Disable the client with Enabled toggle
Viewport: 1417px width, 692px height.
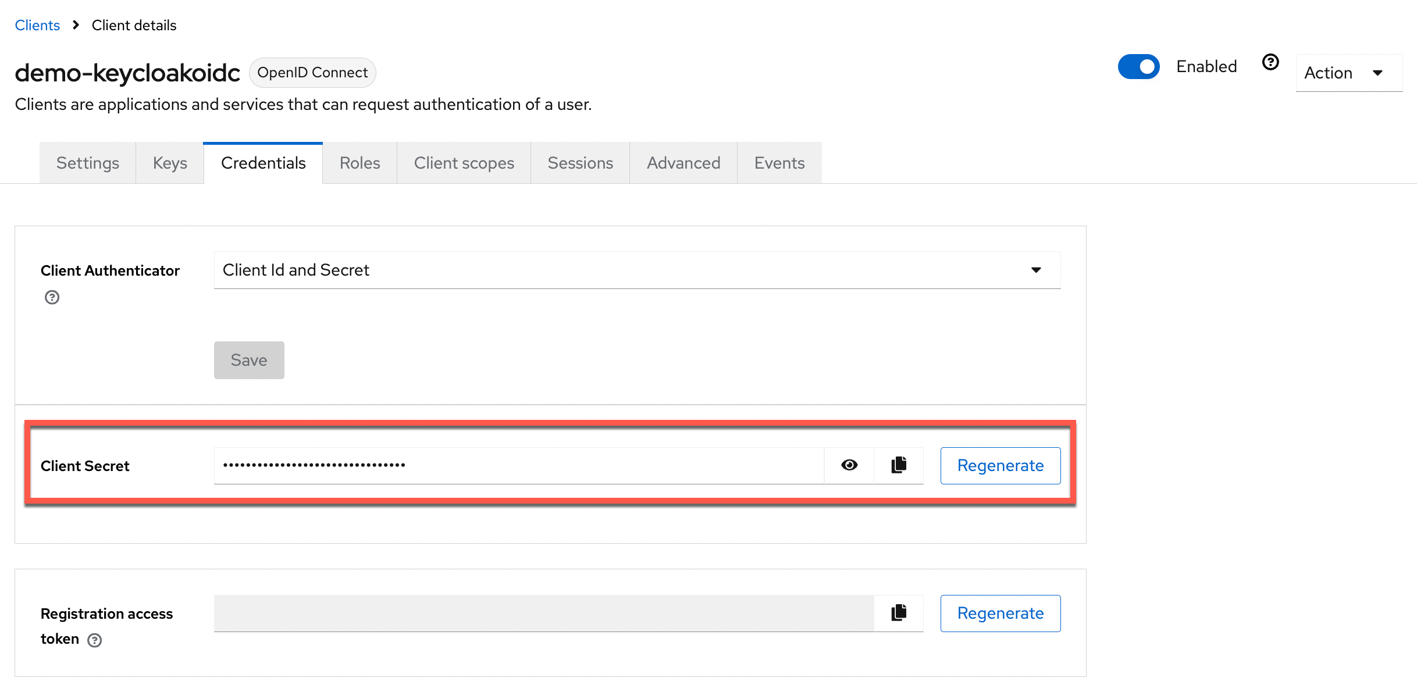click(x=1138, y=67)
